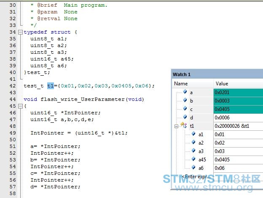Click flash_write_UserParameter function name
The image size is (263, 198).
83,99
